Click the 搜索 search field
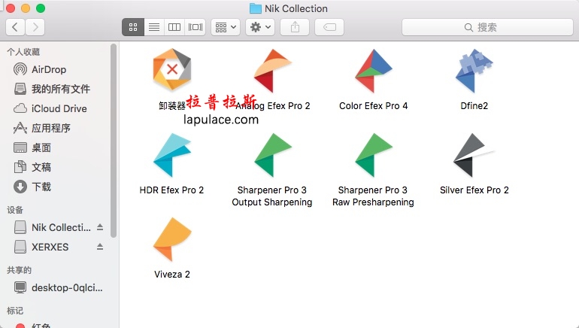Image resolution: width=579 pixels, height=328 pixels. (487, 27)
